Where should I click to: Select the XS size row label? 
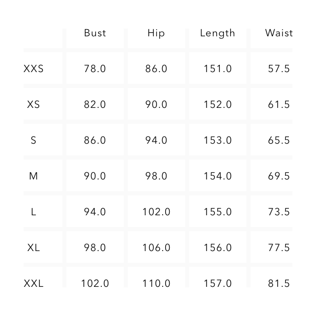[x=34, y=104]
